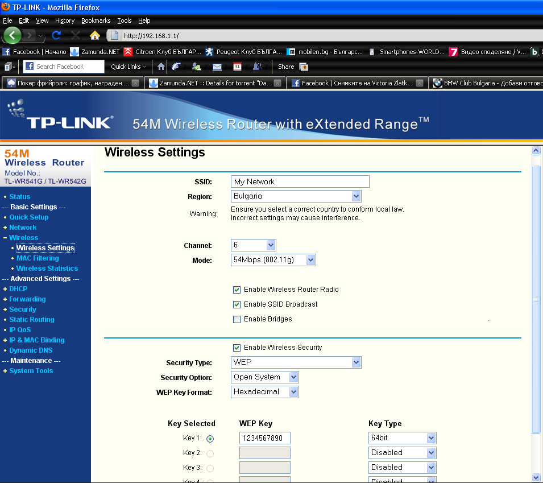Select the Key 2 radio button
The image size is (543, 483).
210,453
